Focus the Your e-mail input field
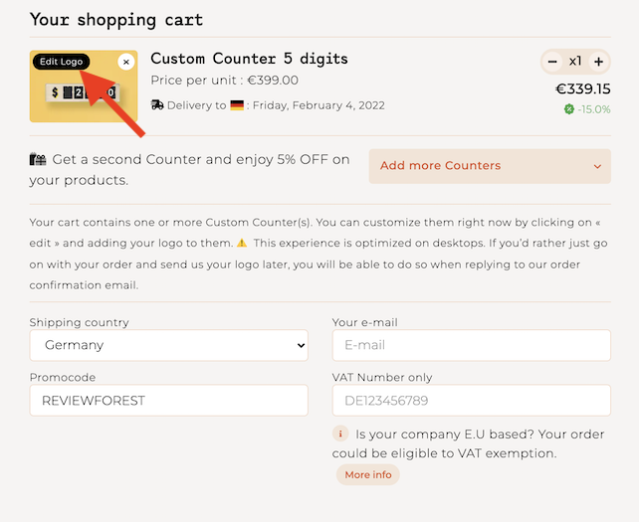This screenshot has width=639, height=522. pos(471,345)
